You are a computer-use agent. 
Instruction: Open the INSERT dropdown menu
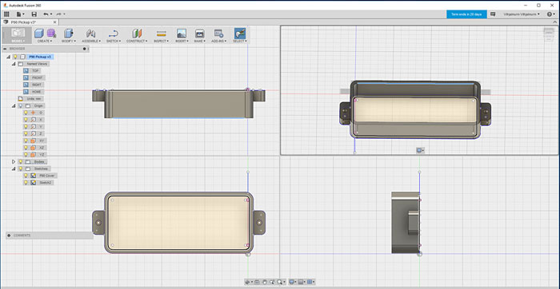(x=182, y=41)
